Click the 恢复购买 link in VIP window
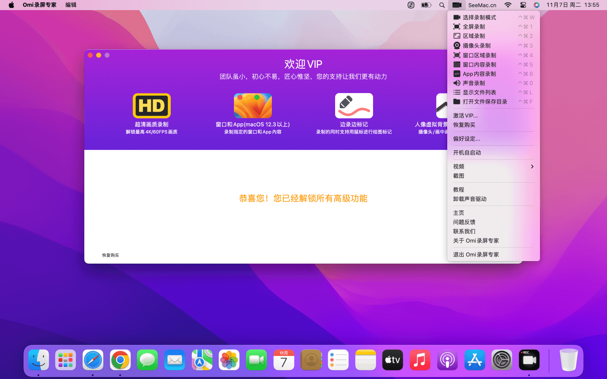 (x=110, y=255)
